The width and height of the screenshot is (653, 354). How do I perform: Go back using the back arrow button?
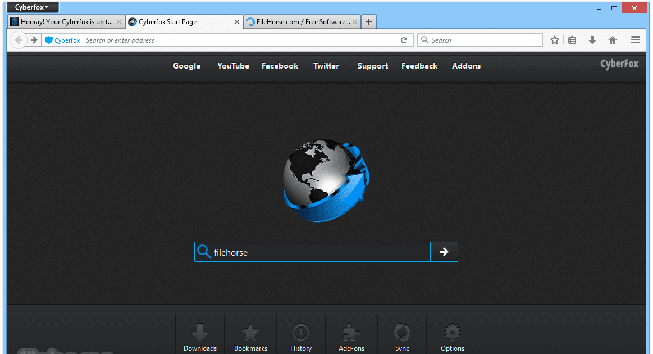coord(19,40)
